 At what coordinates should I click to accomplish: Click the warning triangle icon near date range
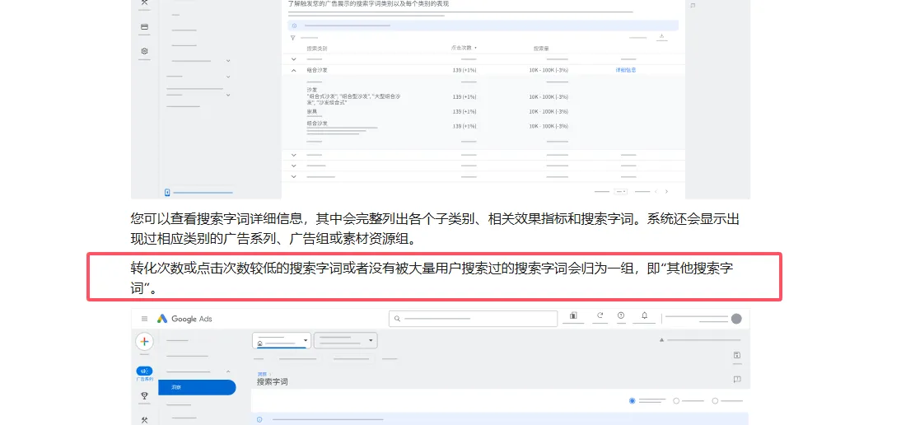point(661,340)
